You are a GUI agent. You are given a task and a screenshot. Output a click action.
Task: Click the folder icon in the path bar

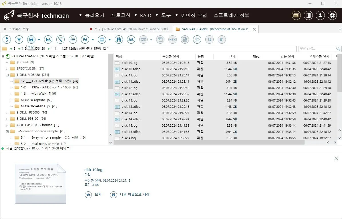pos(5,48)
